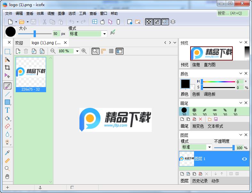252x193 pixels.
Task: Expand the undo history dropdown arrow
Action: 77,22
